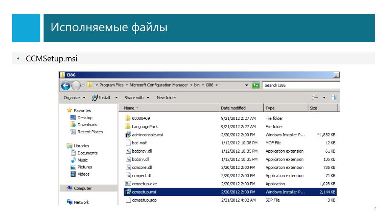Click the Search i386 input field
The height and width of the screenshot is (217, 386).
(300, 86)
